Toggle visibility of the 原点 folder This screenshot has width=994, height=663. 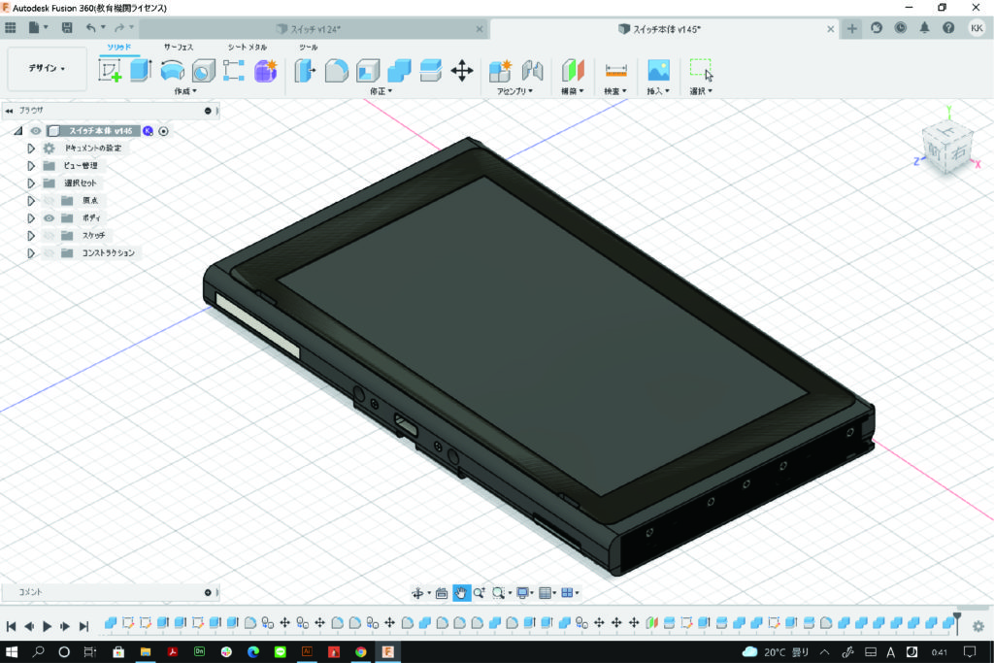tap(49, 201)
